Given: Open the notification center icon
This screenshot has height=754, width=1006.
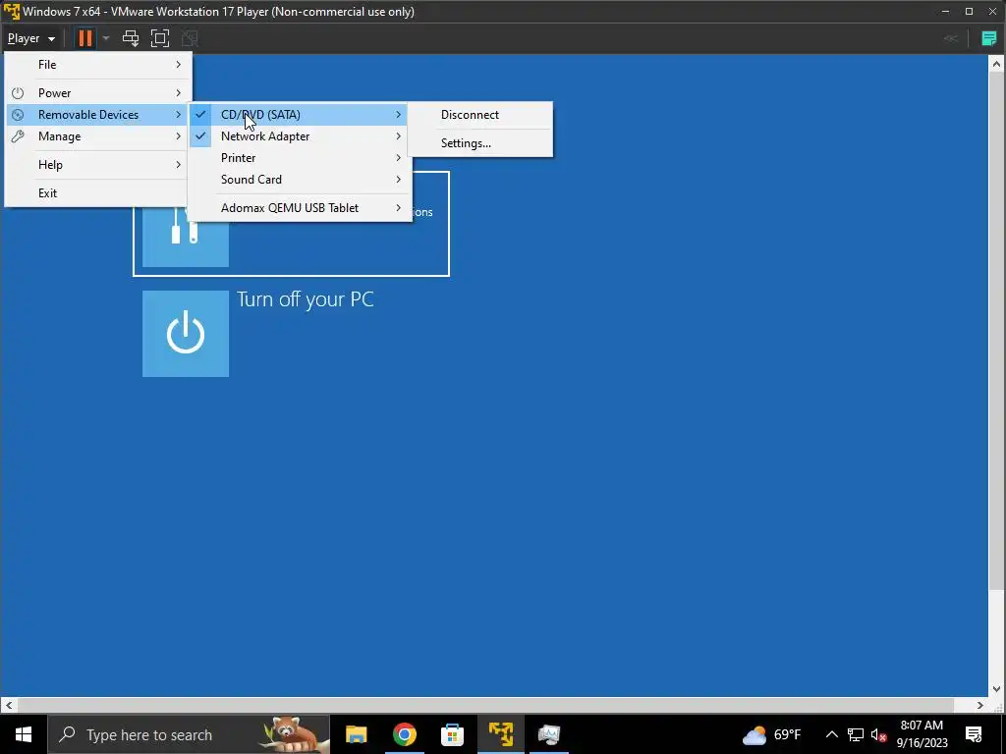Looking at the screenshot, I should pos(974,734).
